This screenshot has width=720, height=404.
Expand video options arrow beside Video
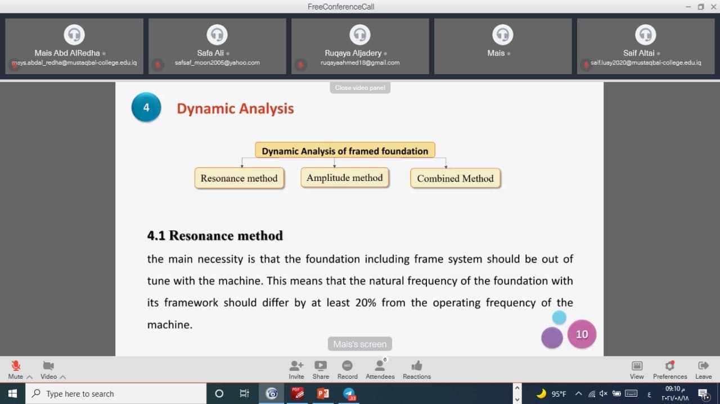click(x=63, y=377)
